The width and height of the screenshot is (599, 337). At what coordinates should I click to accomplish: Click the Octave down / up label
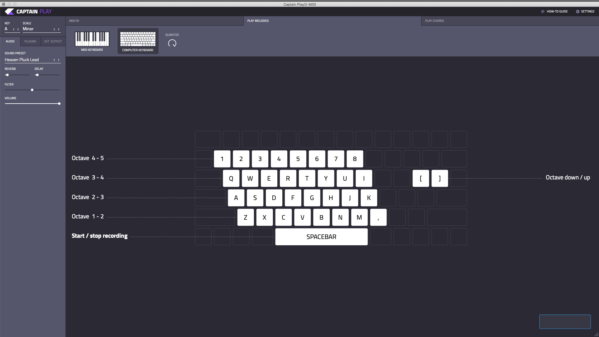click(x=568, y=178)
